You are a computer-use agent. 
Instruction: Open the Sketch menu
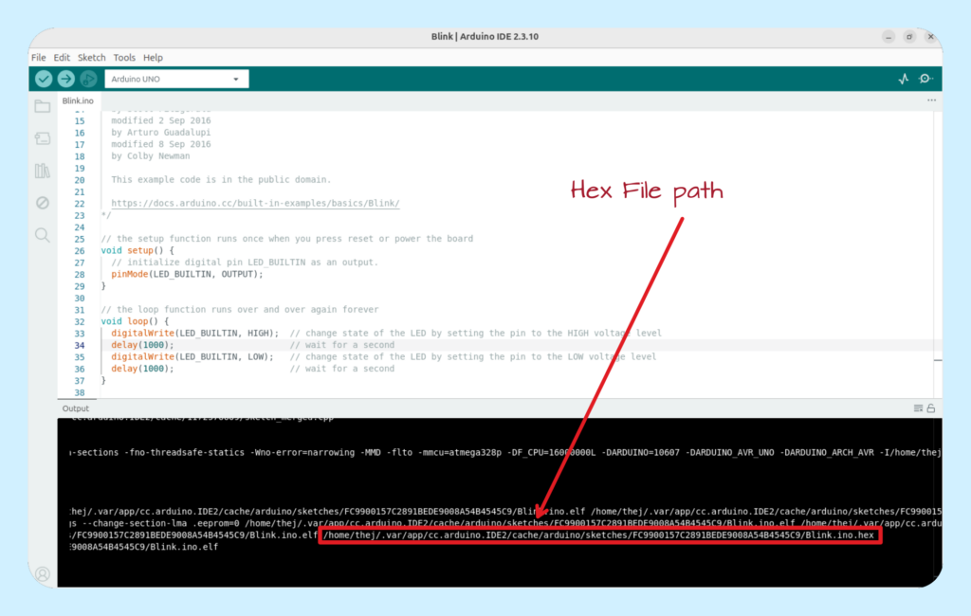92,58
